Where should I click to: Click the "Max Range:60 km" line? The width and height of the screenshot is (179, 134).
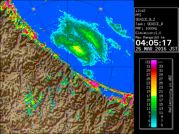(150, 37)
